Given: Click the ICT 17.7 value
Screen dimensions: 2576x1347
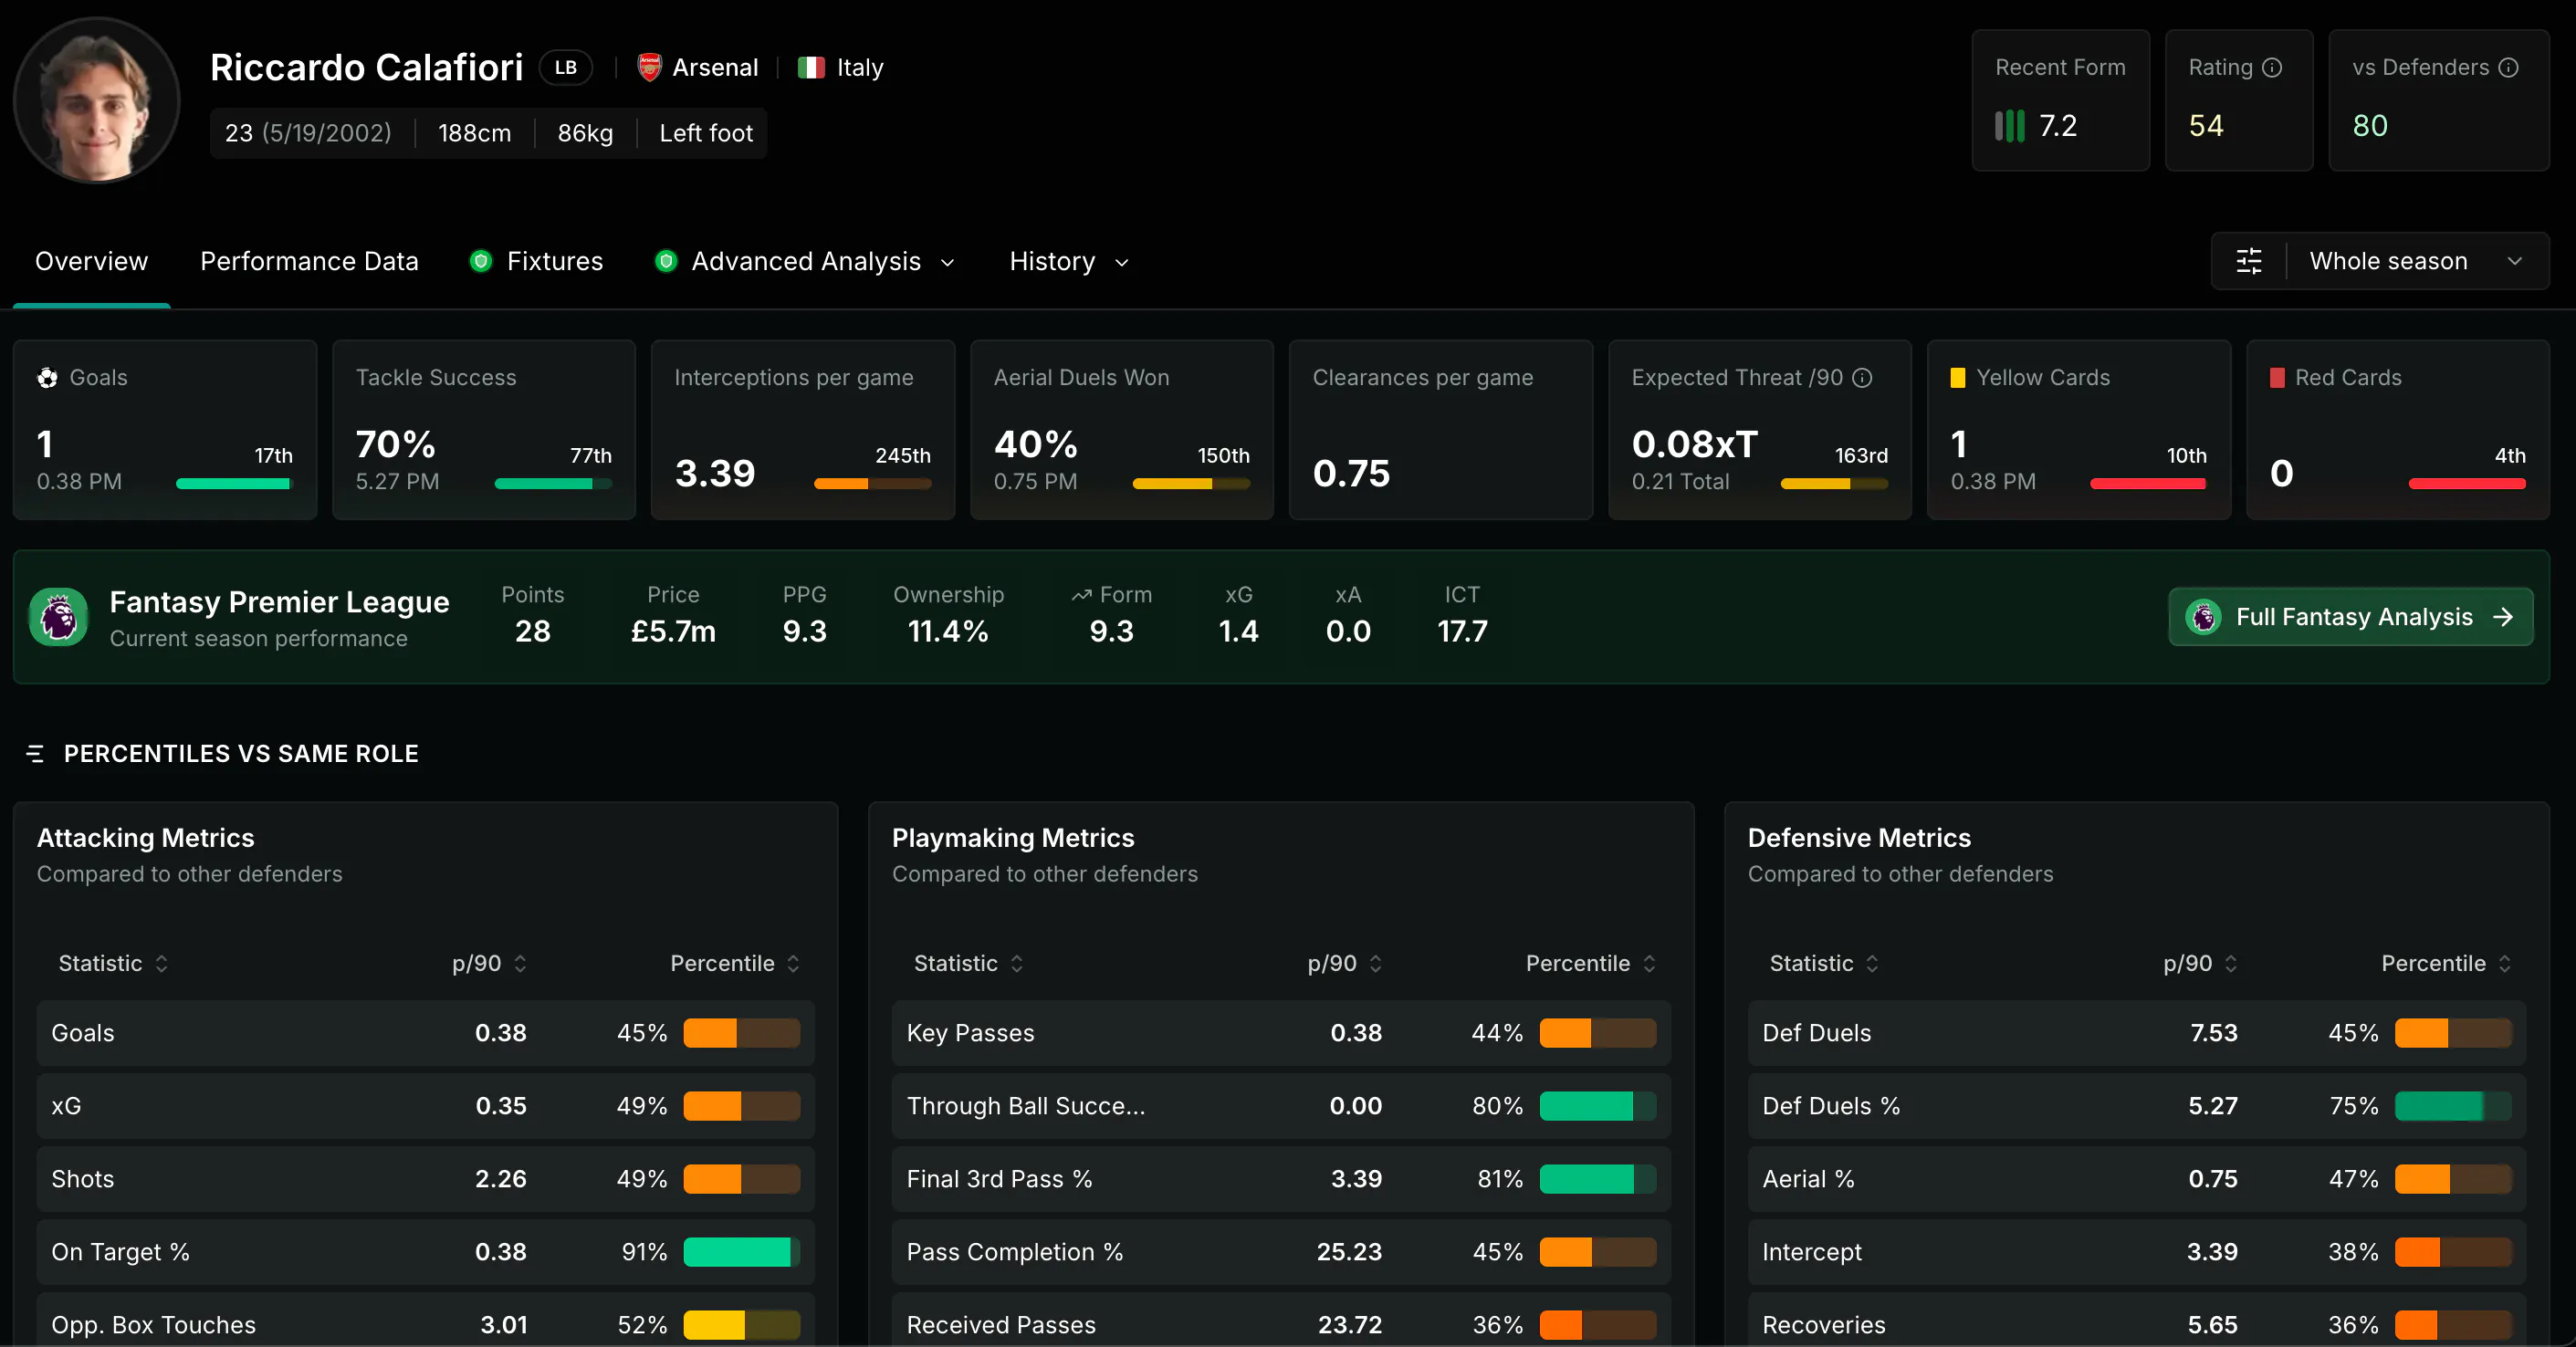Looking at the screenshot, I should pos(1462,631).
